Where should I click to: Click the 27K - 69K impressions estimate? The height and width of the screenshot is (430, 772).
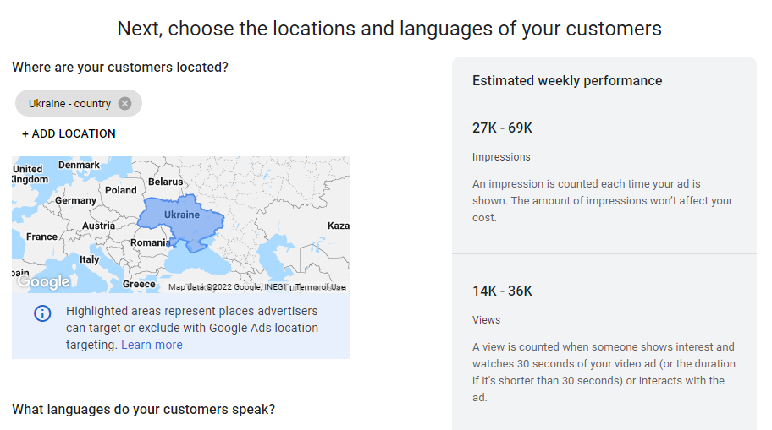point(502,128)
